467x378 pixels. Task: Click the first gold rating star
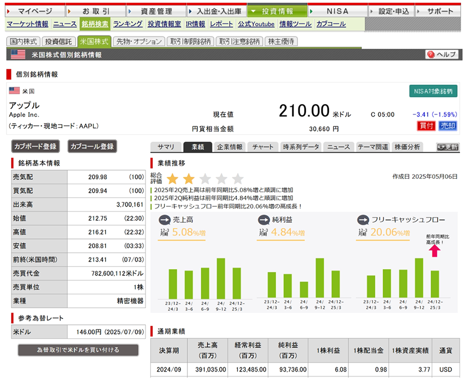(172, 179)
